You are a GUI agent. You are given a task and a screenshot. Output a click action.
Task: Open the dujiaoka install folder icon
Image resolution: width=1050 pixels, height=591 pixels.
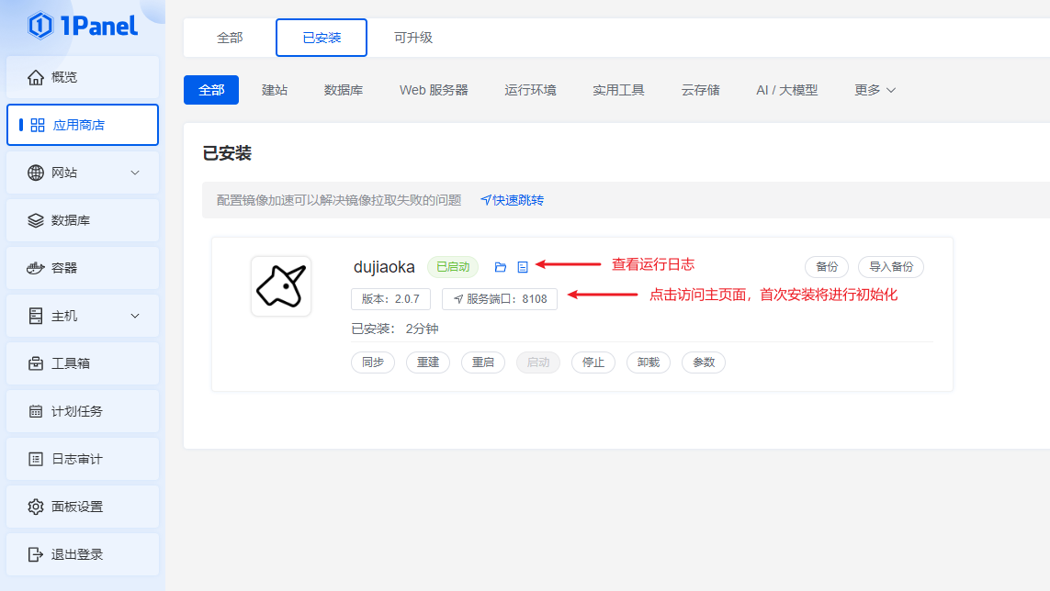pos(501,267)
